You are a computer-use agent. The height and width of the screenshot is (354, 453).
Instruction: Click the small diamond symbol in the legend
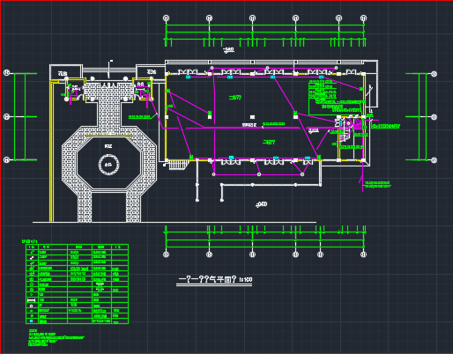tap(32, 295)
